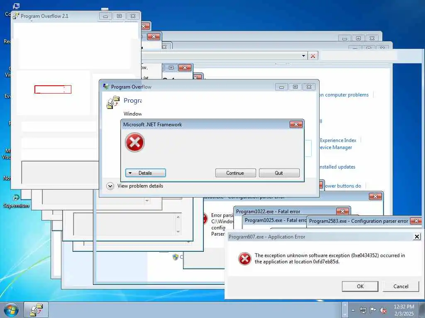
Task: Show hidden icons in the system tray
Action: click(353, 310)
